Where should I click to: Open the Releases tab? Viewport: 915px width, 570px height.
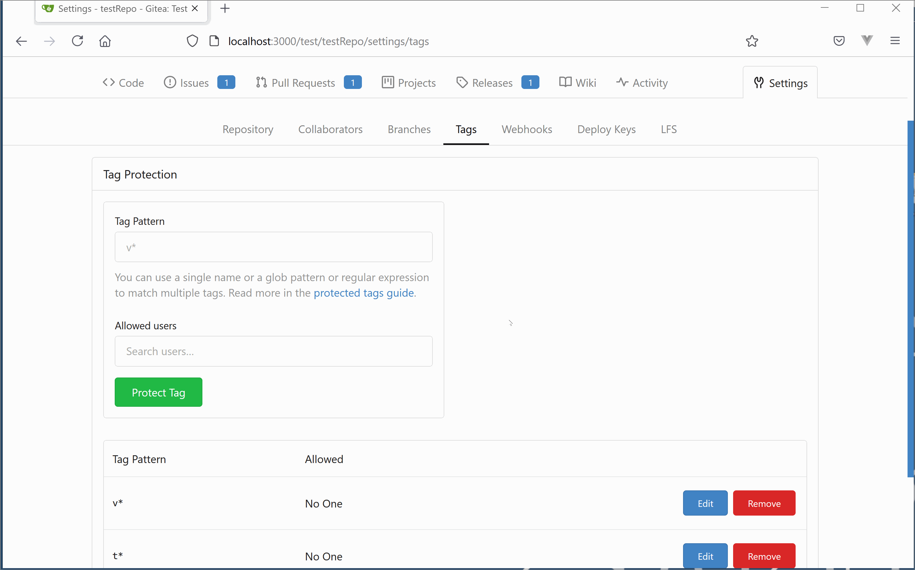[484, 82]
